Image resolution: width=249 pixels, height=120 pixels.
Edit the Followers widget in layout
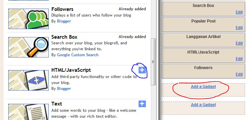click(x=239, y=74)
